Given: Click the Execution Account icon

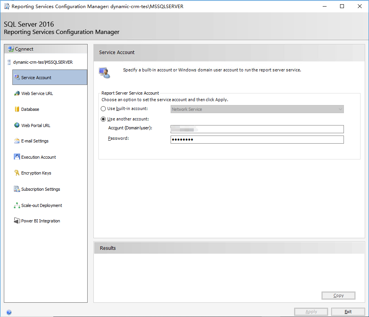Looking at the screenshot, I should (17, 157).
